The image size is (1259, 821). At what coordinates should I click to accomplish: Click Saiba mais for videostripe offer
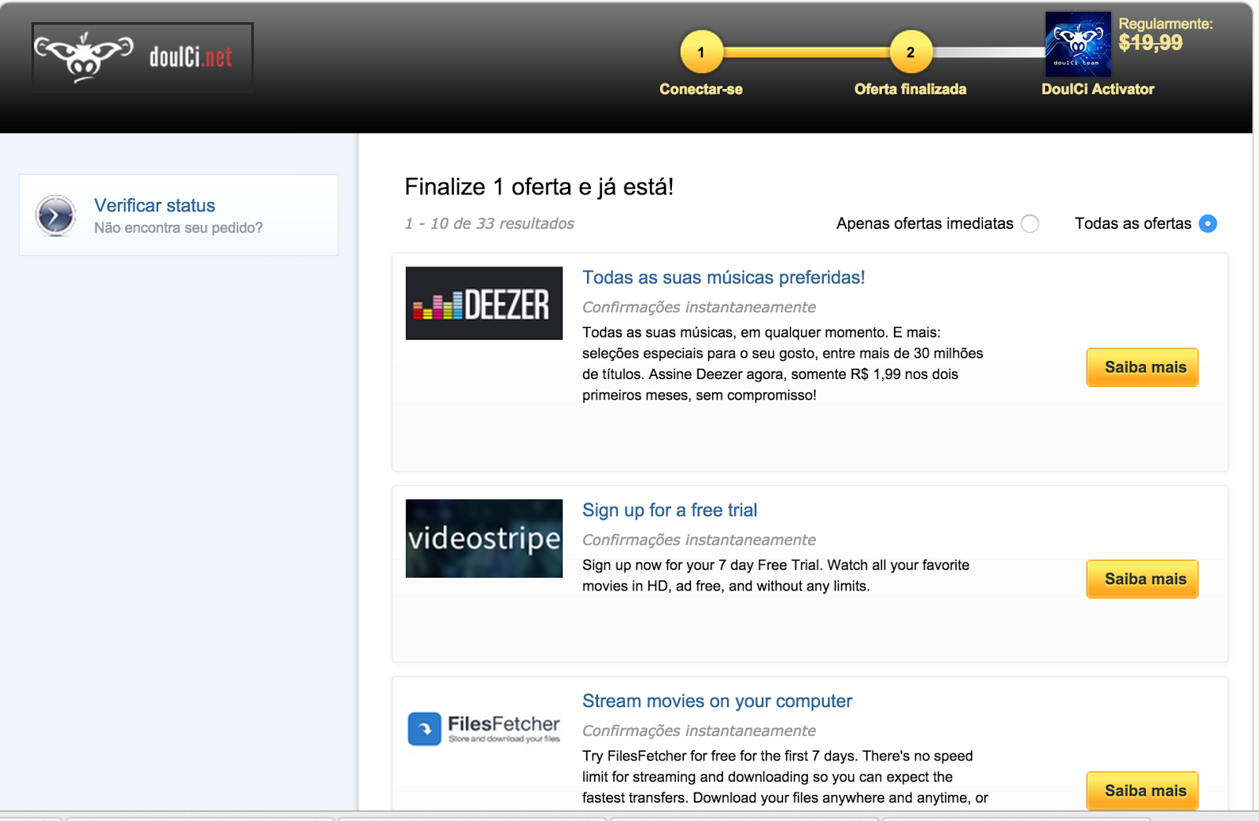pos(1143,580)
